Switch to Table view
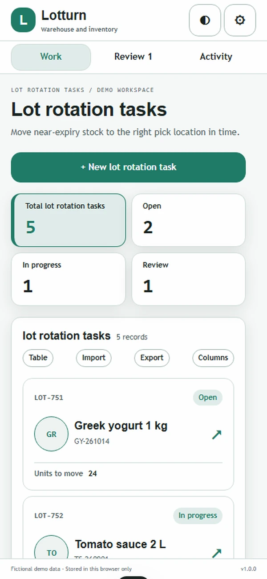 pos(38,358)
